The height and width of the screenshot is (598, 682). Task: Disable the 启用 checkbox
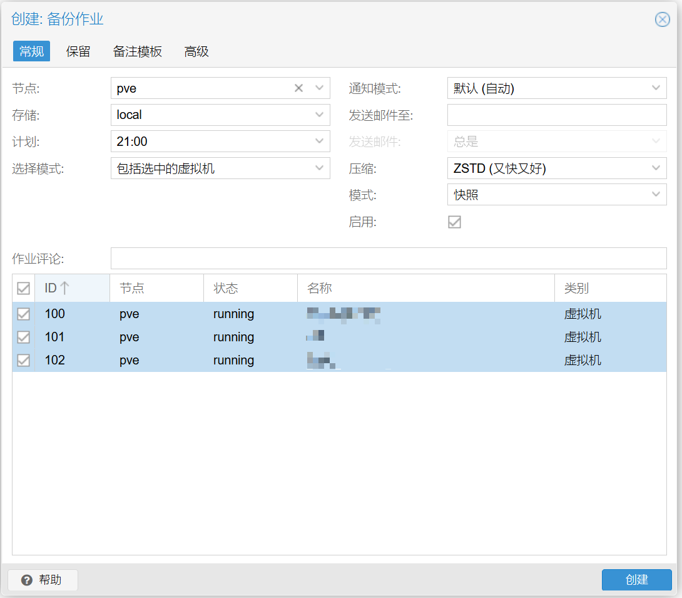click(454, 222)
